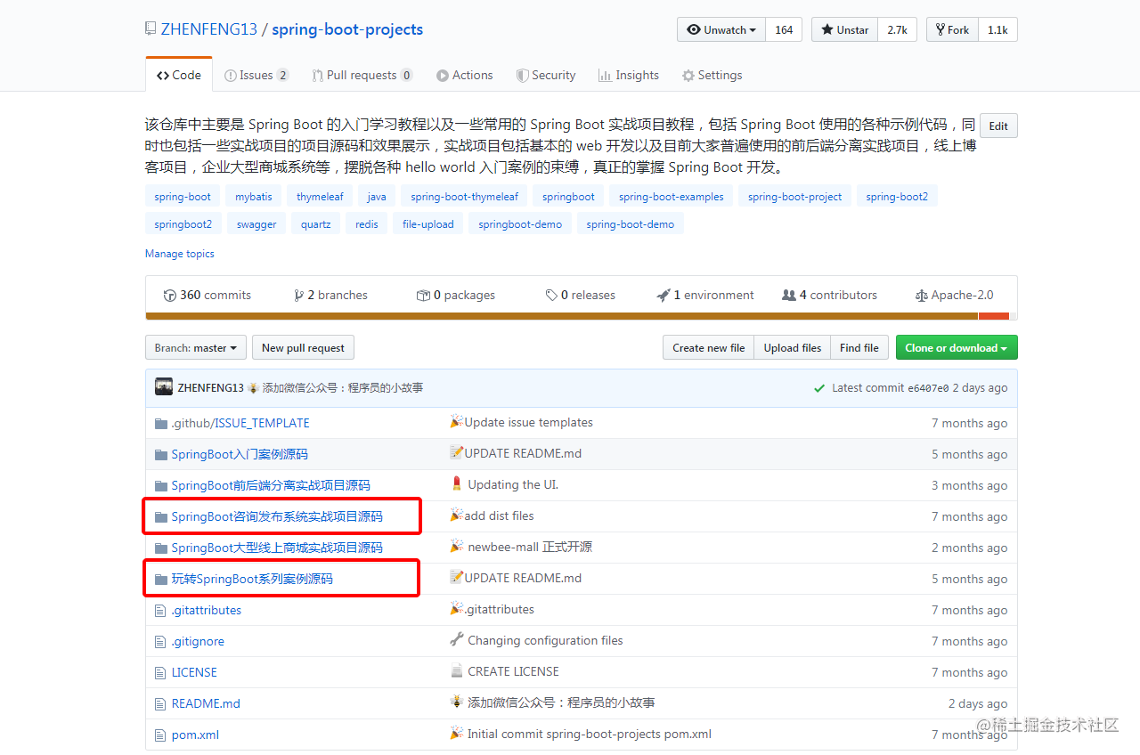The image size is (1140, 755).
Task: Click Find file button
Action: pyautogui.click(x=859, y=347)
